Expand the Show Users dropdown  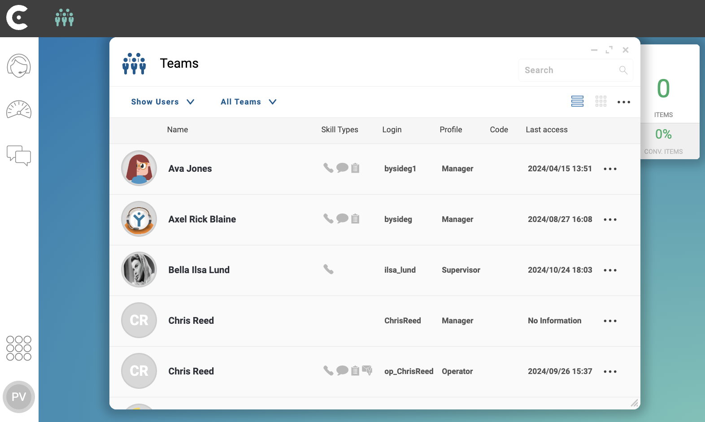point(163,102)
